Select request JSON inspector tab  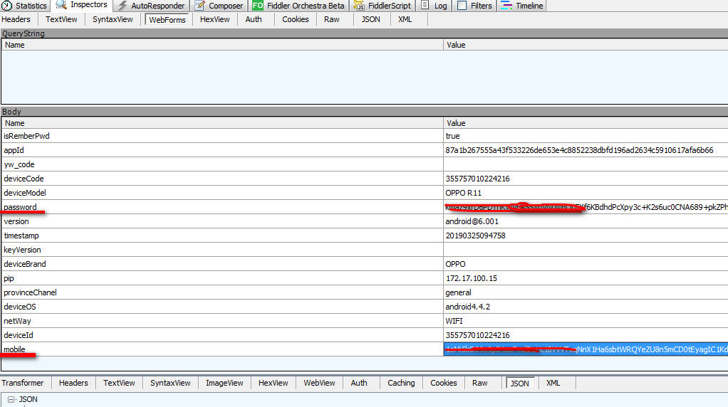(370, 19)
